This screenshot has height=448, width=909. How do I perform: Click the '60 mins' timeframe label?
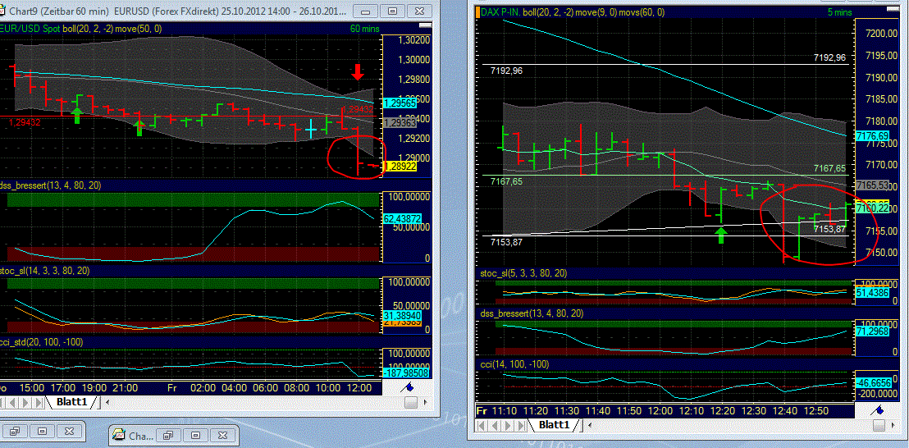tap(363, 29)
